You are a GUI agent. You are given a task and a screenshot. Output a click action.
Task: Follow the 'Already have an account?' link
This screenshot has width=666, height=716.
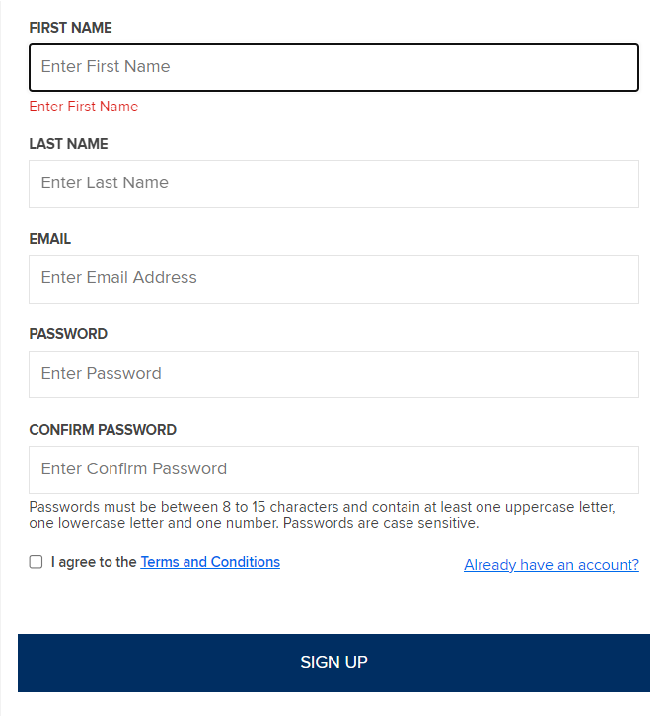tap(551, 565)
